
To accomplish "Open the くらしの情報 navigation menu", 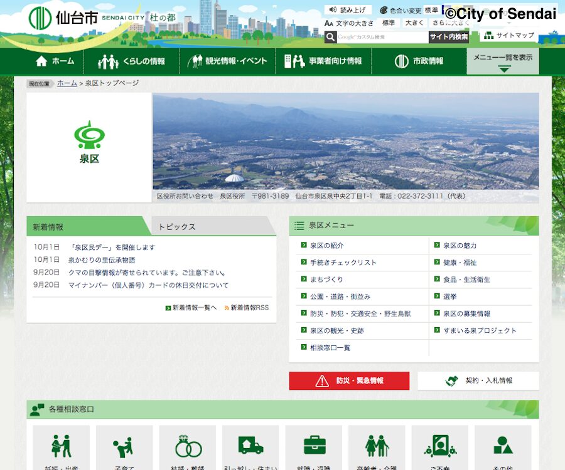I will (x=132, y=61).
